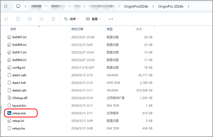Screen dimensions: 213x137
Task: Sort by the 类型 column header
Action: [110, 29]
